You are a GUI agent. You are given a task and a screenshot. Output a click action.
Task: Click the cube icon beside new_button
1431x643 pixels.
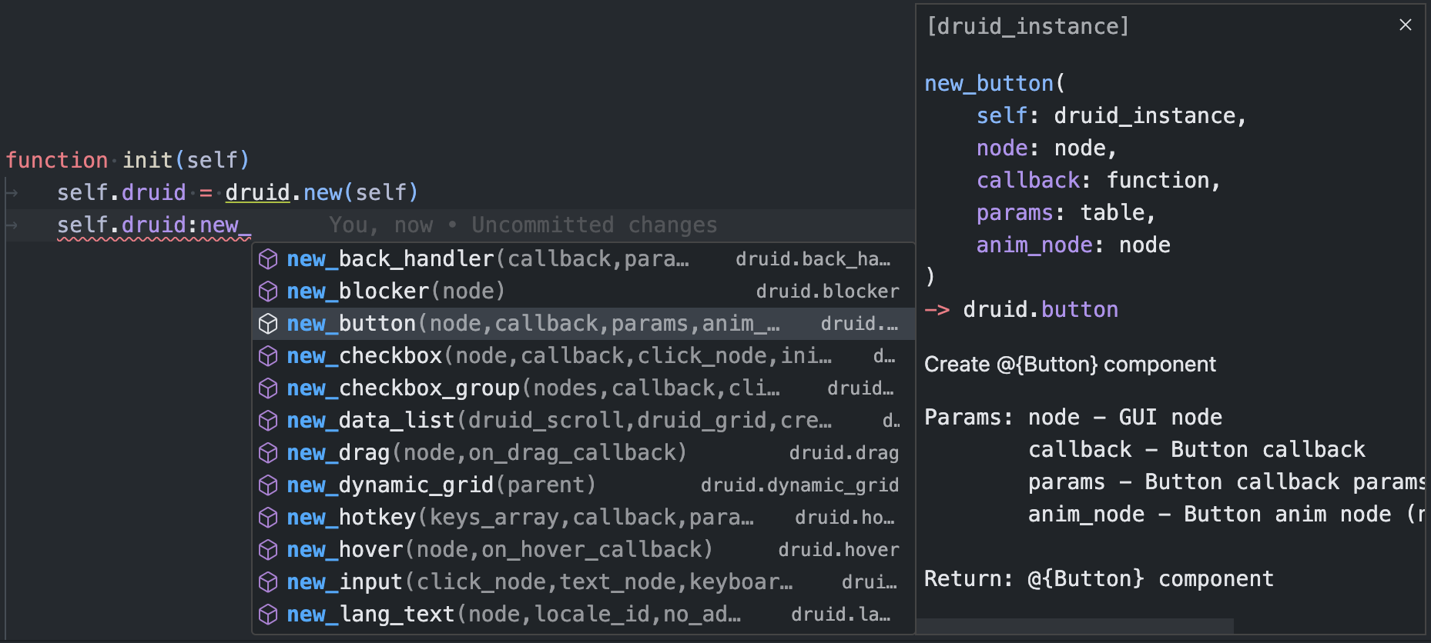(x=268, y=324)
